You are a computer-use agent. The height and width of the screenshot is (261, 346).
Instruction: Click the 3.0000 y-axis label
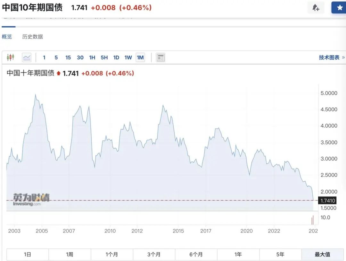[x=329, y=159]
